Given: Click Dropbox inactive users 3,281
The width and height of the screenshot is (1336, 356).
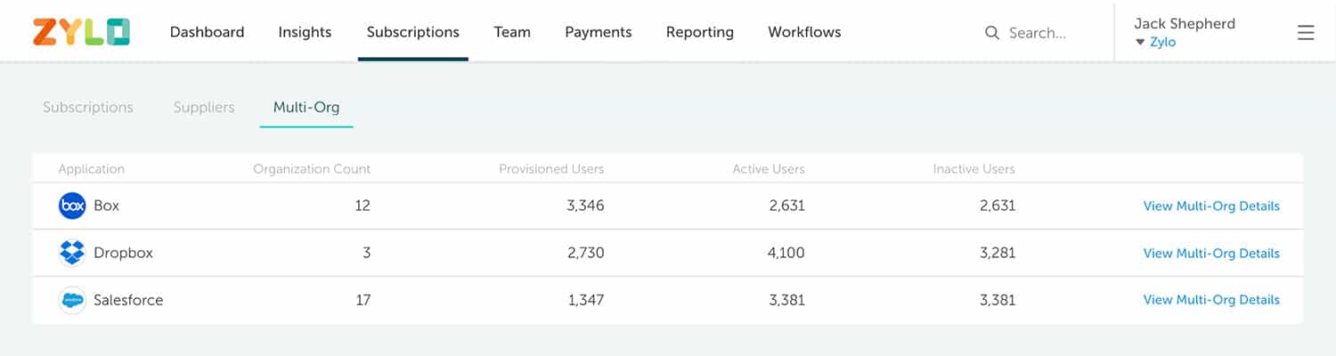Looking at the screenshot, I should point(998,253).
